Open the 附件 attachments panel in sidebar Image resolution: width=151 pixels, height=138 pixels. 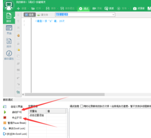tap(9, 43)
